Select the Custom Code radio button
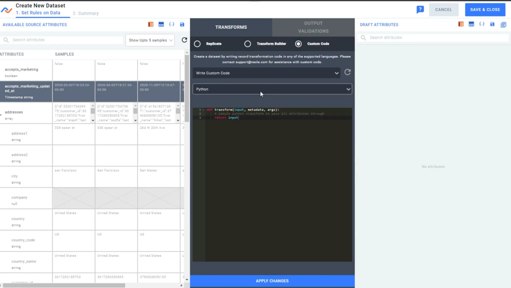 [x=298, y=43]
